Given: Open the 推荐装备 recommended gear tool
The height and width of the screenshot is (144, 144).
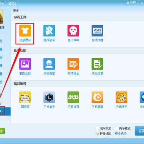Looking at the screenshot, I should pos(49,33).
